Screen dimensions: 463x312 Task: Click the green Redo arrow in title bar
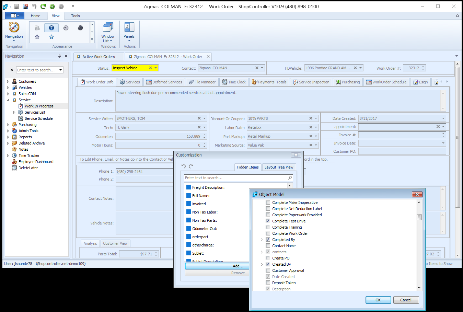point(43,7)
